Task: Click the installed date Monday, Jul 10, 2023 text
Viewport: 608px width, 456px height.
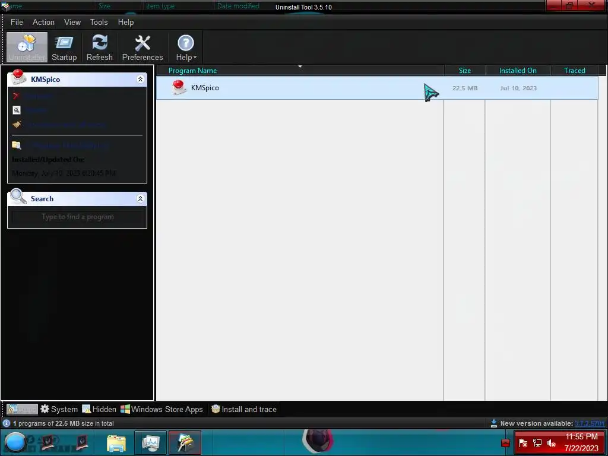Action: (64, 173)
